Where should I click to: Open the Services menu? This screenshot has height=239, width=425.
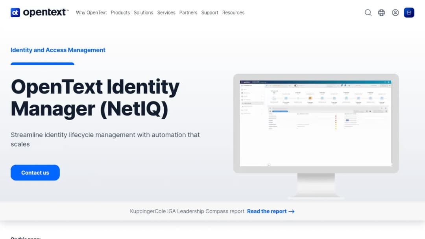[x=166, y=13]
